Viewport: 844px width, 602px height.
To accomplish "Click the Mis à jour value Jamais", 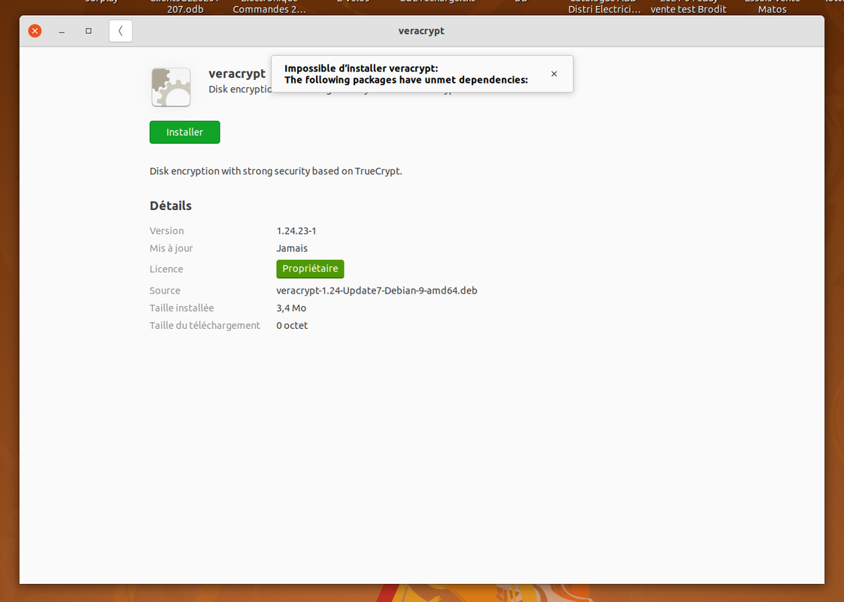I will [x=292, y=248].
